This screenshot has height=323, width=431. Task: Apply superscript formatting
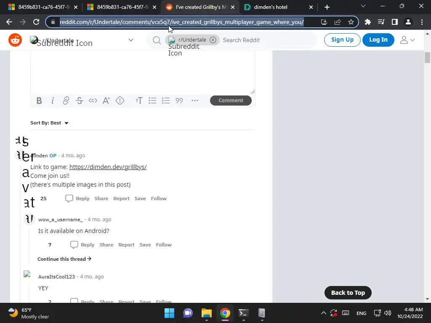coord(106,101)
